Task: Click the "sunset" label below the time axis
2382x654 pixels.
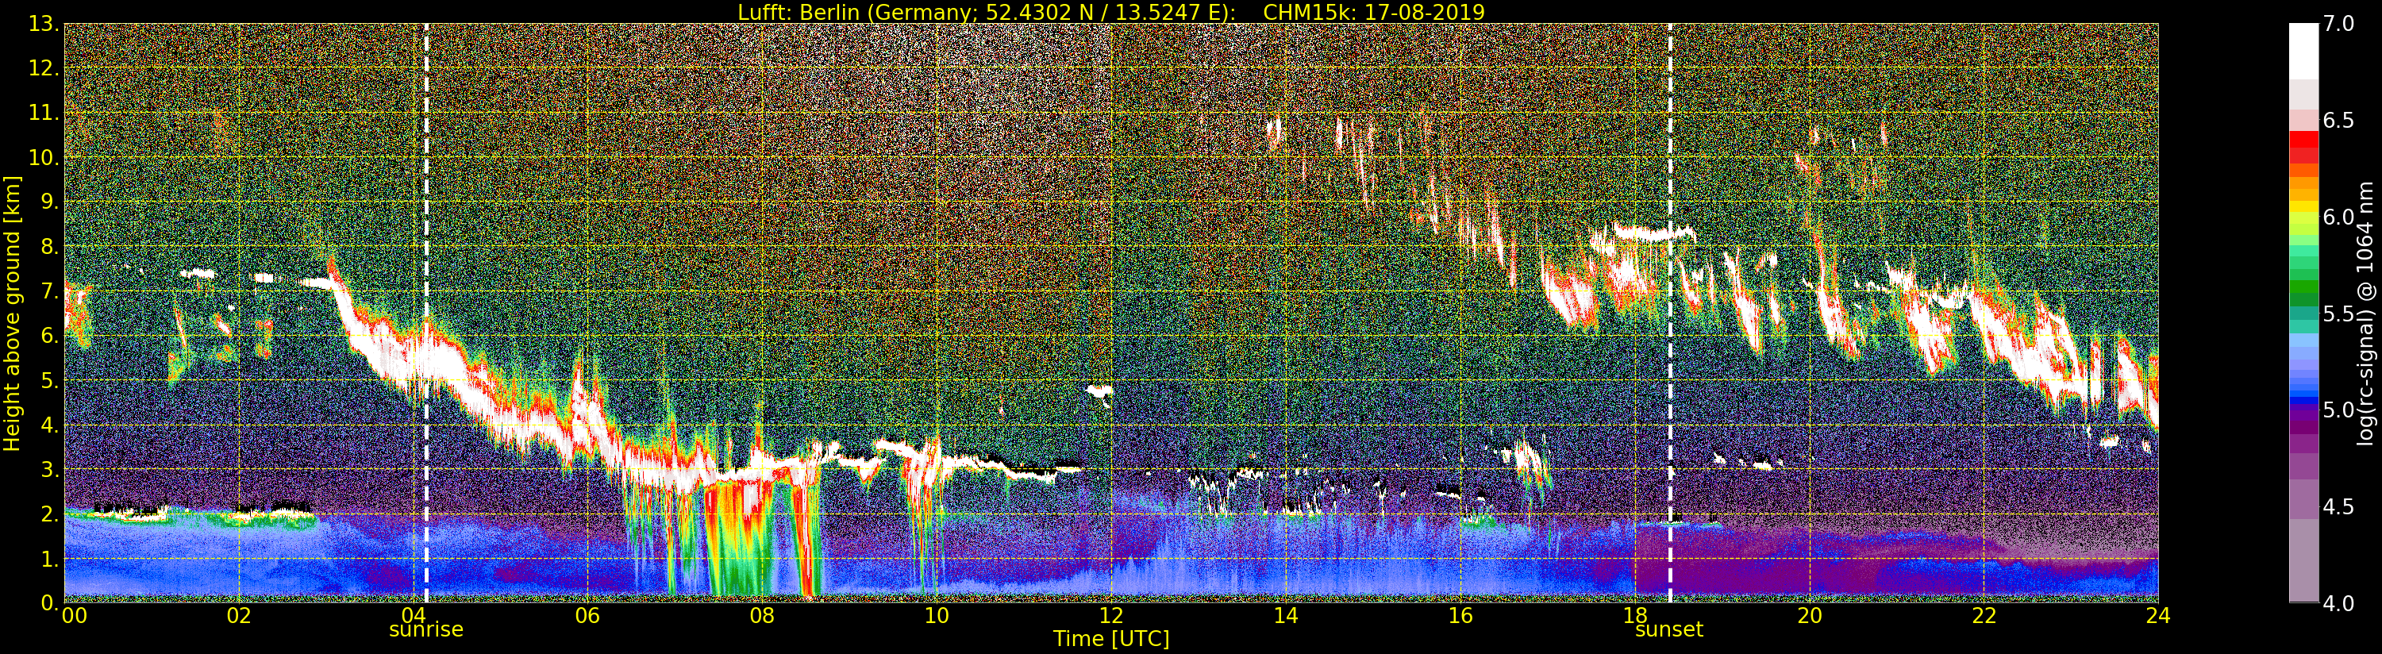Action: coord(1669,630)
